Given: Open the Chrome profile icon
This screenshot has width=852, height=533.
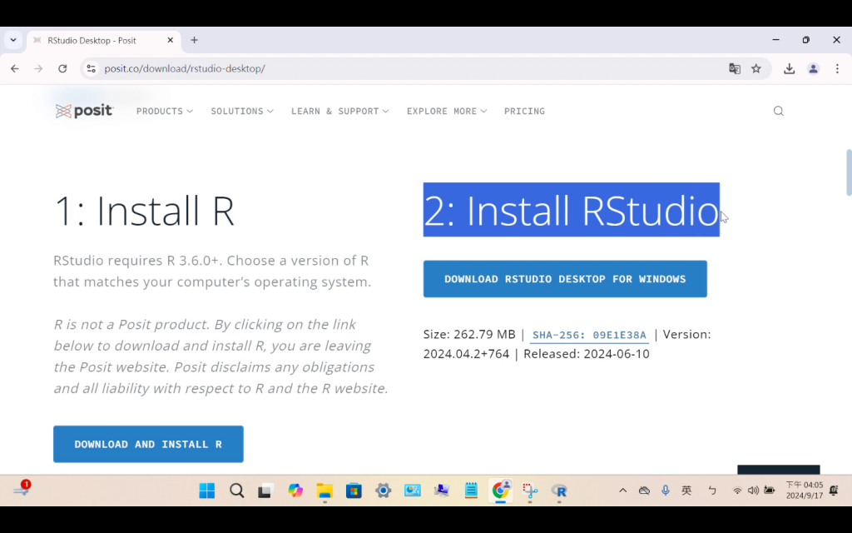Looking at the screenshot, I should coord(813,68).
